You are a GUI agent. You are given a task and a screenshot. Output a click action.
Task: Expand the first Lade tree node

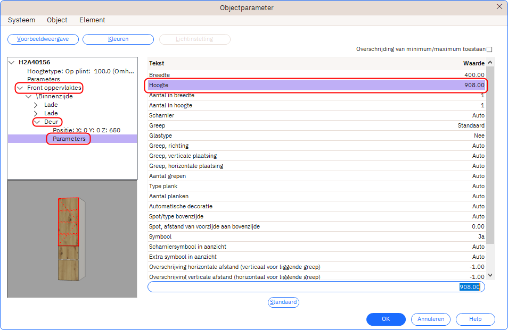point(36,105)
